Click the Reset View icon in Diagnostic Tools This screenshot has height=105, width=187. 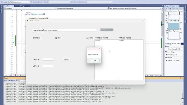pos(180,8)
